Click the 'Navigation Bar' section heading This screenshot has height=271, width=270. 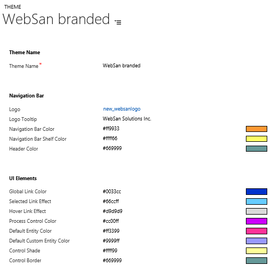click(x=27, y=96)
